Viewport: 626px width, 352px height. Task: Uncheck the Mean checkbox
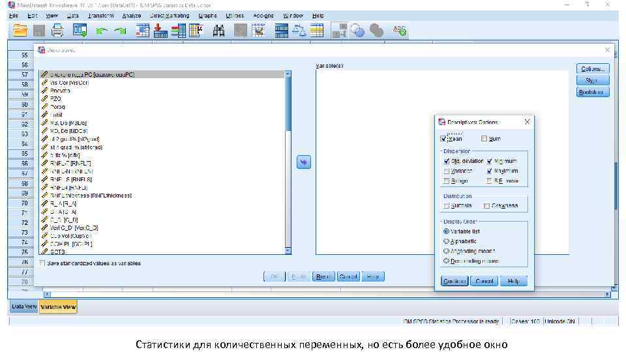443,138
